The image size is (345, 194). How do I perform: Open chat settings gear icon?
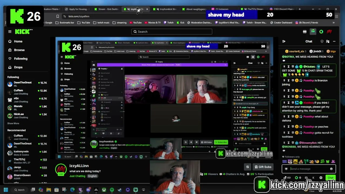[x=321, y=178]
